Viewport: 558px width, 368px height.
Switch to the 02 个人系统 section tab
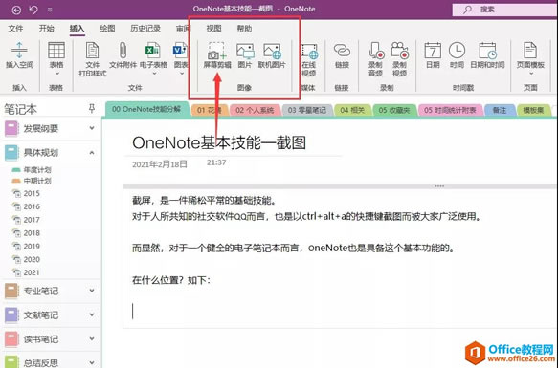coord(255,110)
